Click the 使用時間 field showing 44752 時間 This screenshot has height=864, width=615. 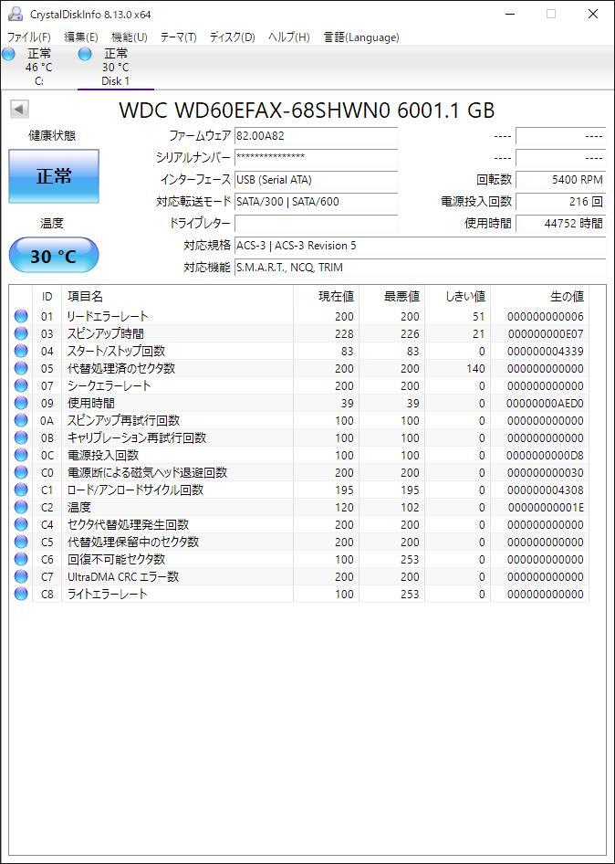coord(561,223)
